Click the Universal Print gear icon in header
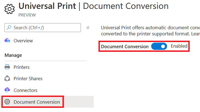This screenshot has width=200, height=112. click(x=10, y=9)
